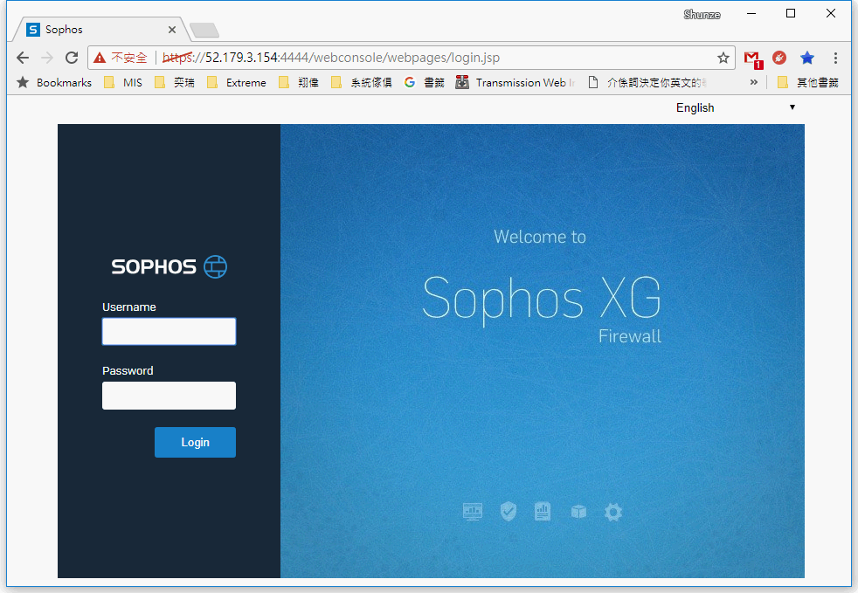The height and width of the screenshot is (593, 858).
Task: Open the MIS bookmark folder
Action: [x=123, y=83]
